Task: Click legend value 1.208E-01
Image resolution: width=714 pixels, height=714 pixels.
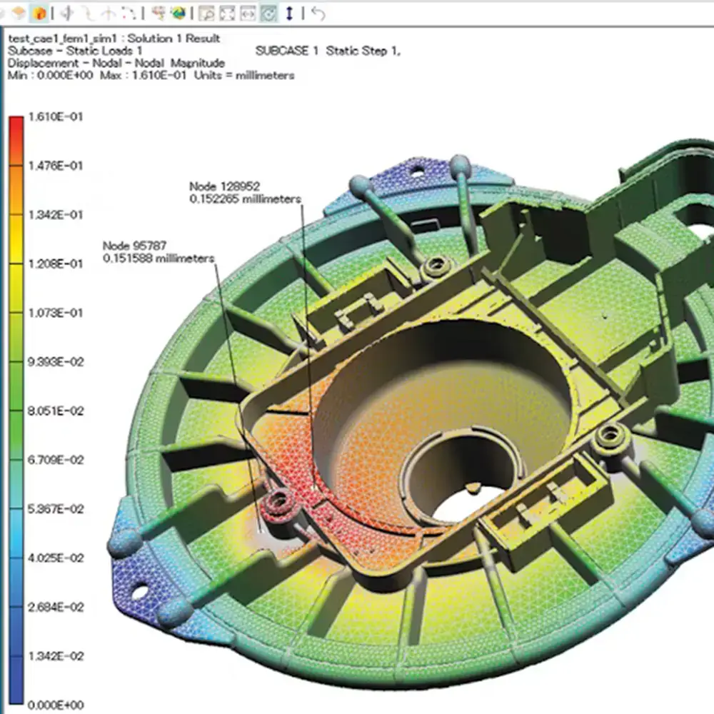Action: tap(56, 264)
